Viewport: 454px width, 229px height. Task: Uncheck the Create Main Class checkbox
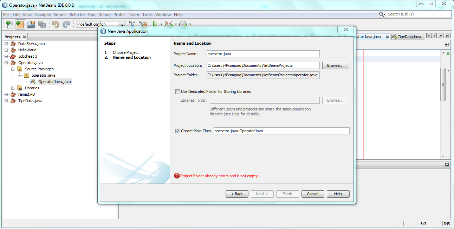tap(177, 131)
